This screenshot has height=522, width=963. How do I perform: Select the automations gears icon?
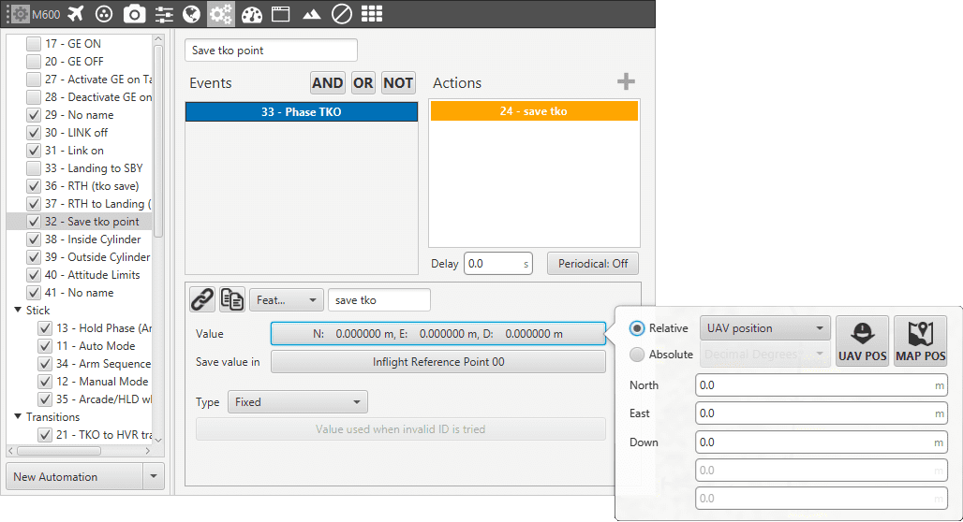click(x=221, y=13)
